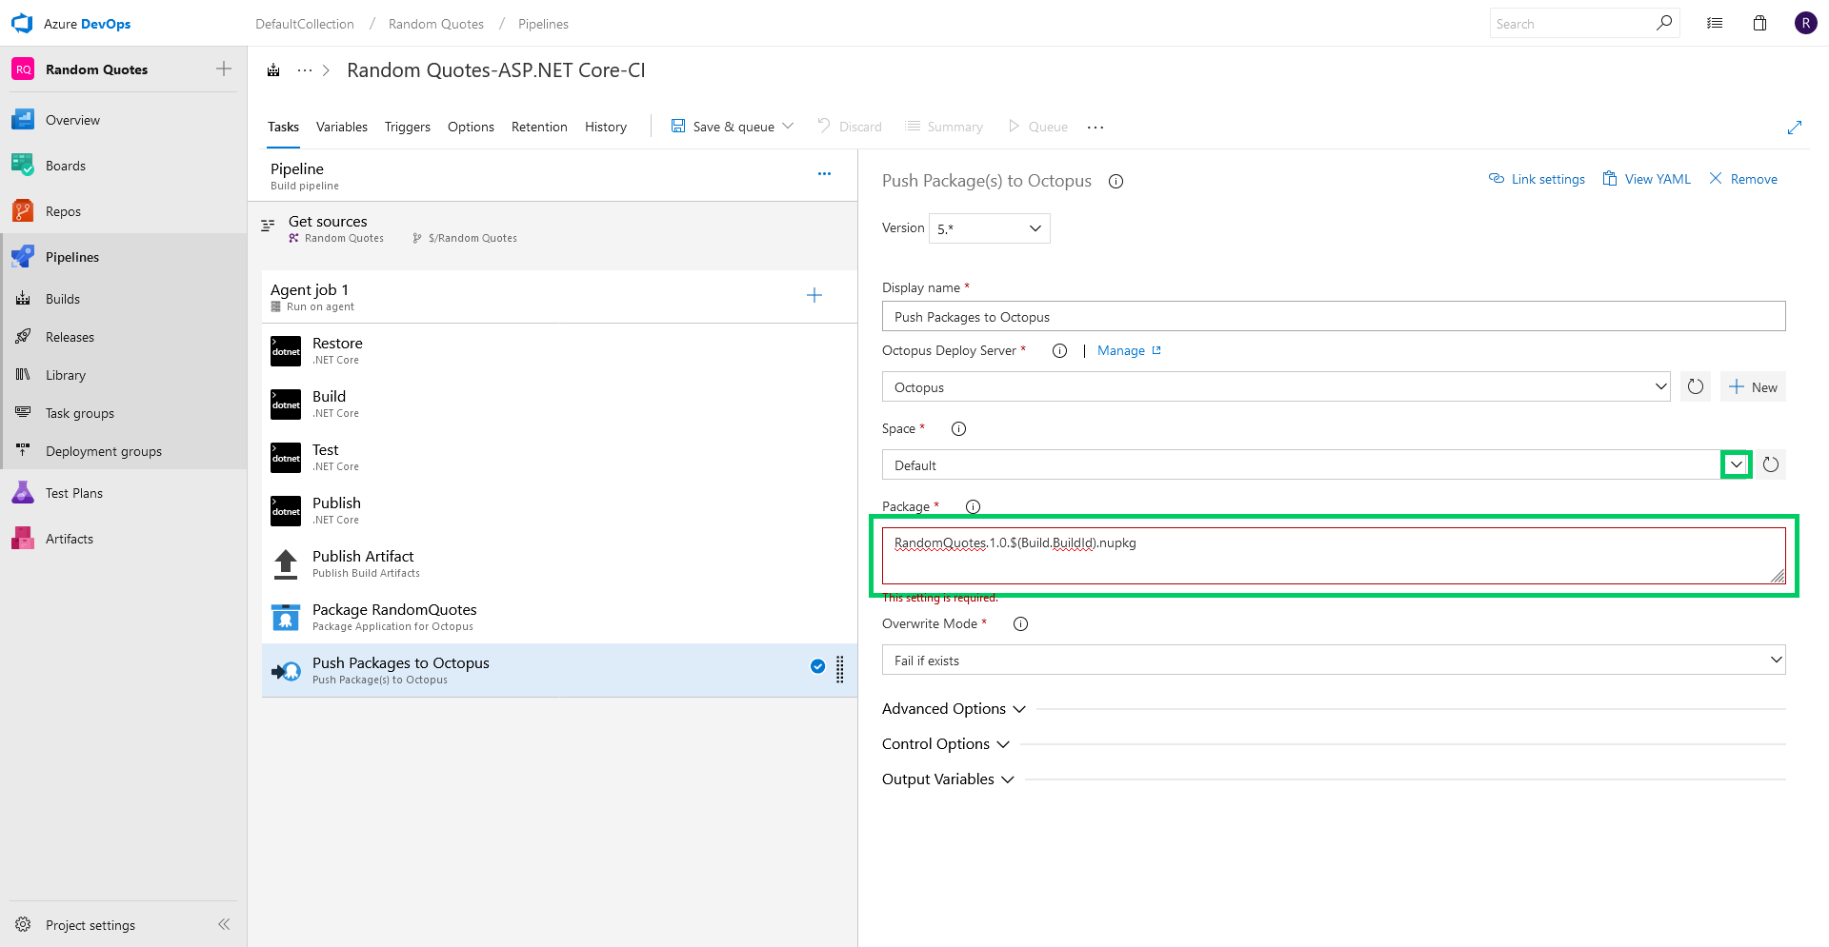Open breadcrumb ellipsis next to pipeline icon

point(305,70)
